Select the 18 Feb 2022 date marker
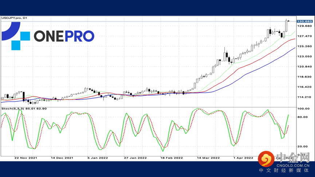This screenshot has height=177, width=315. [x=172, y=158]
